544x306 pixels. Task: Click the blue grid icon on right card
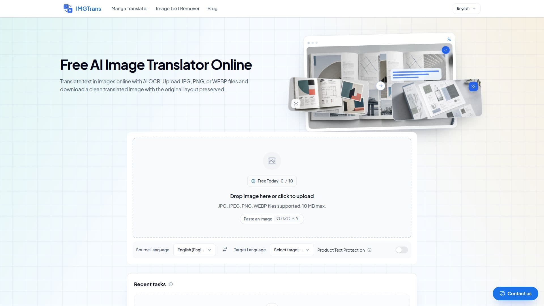click(x=473, y=86)
